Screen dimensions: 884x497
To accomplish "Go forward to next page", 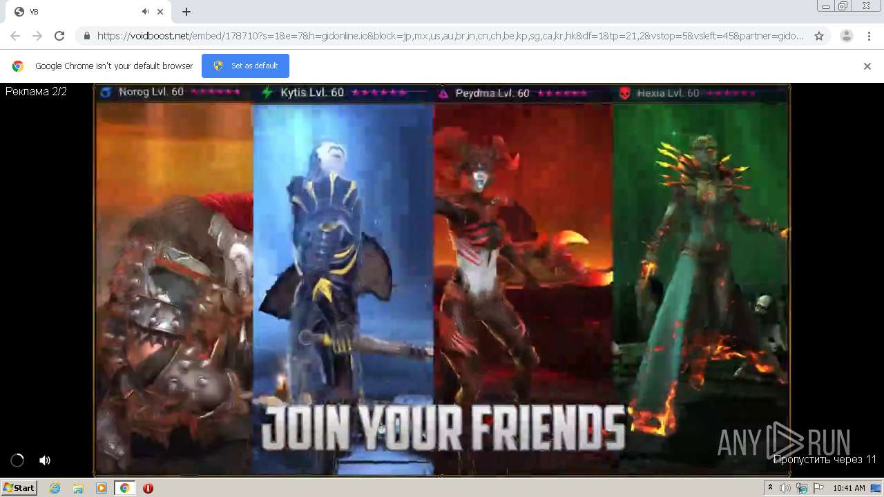I will click(x=37, y=36).
